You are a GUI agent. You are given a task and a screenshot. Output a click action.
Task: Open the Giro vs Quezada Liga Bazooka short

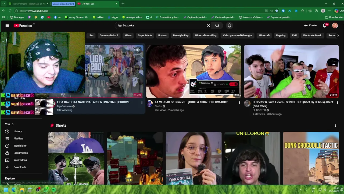tap(76, 158)
